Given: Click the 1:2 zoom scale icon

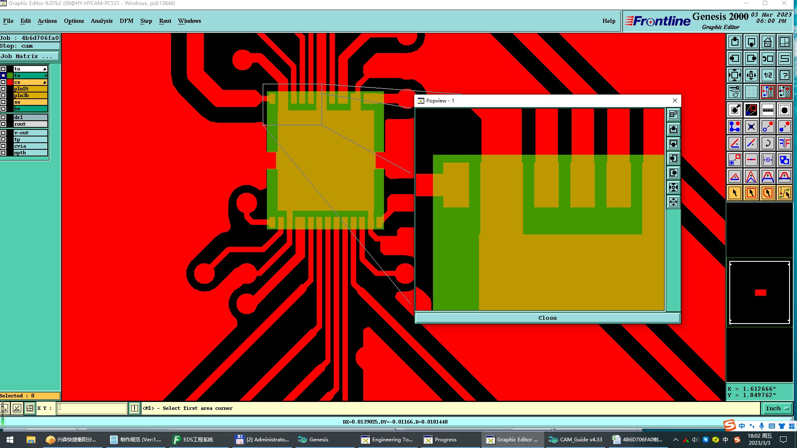Looking at the screenshot, I should click(x=768, y=75).
